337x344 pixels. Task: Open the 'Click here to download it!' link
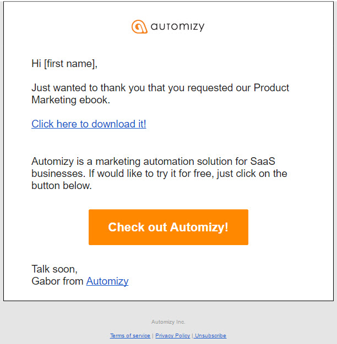[x=89, y=124]
